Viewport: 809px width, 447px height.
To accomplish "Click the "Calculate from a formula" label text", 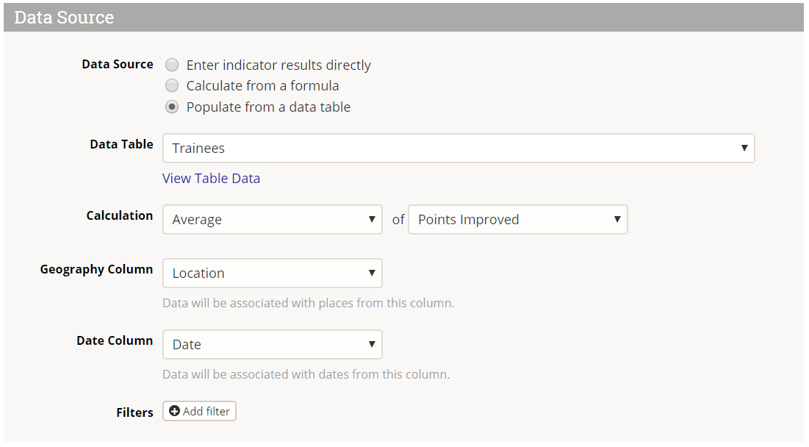I will coord(262,85).
